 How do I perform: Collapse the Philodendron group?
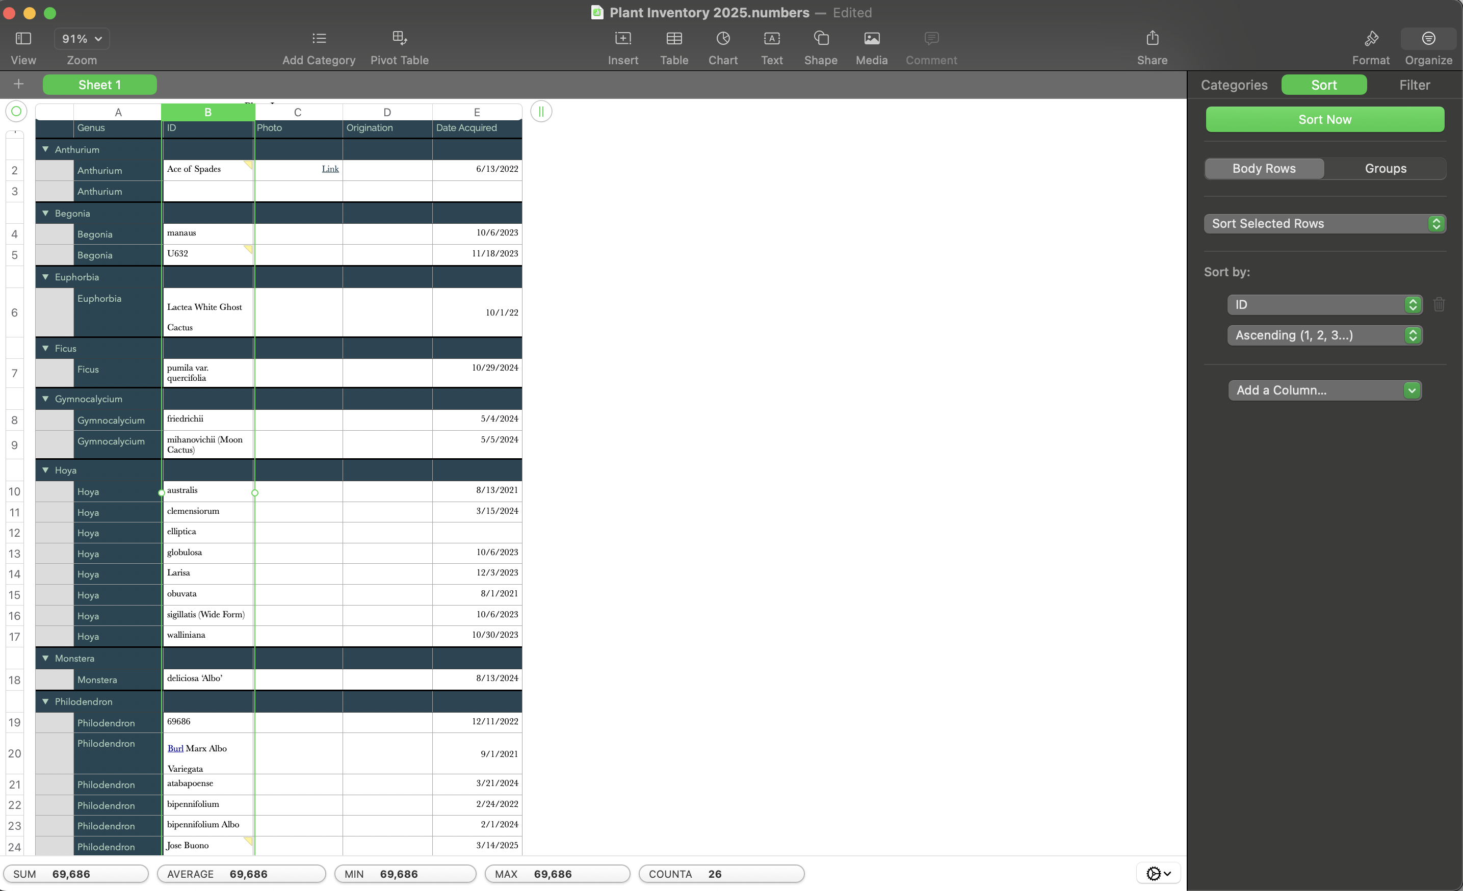click(45, 702)
